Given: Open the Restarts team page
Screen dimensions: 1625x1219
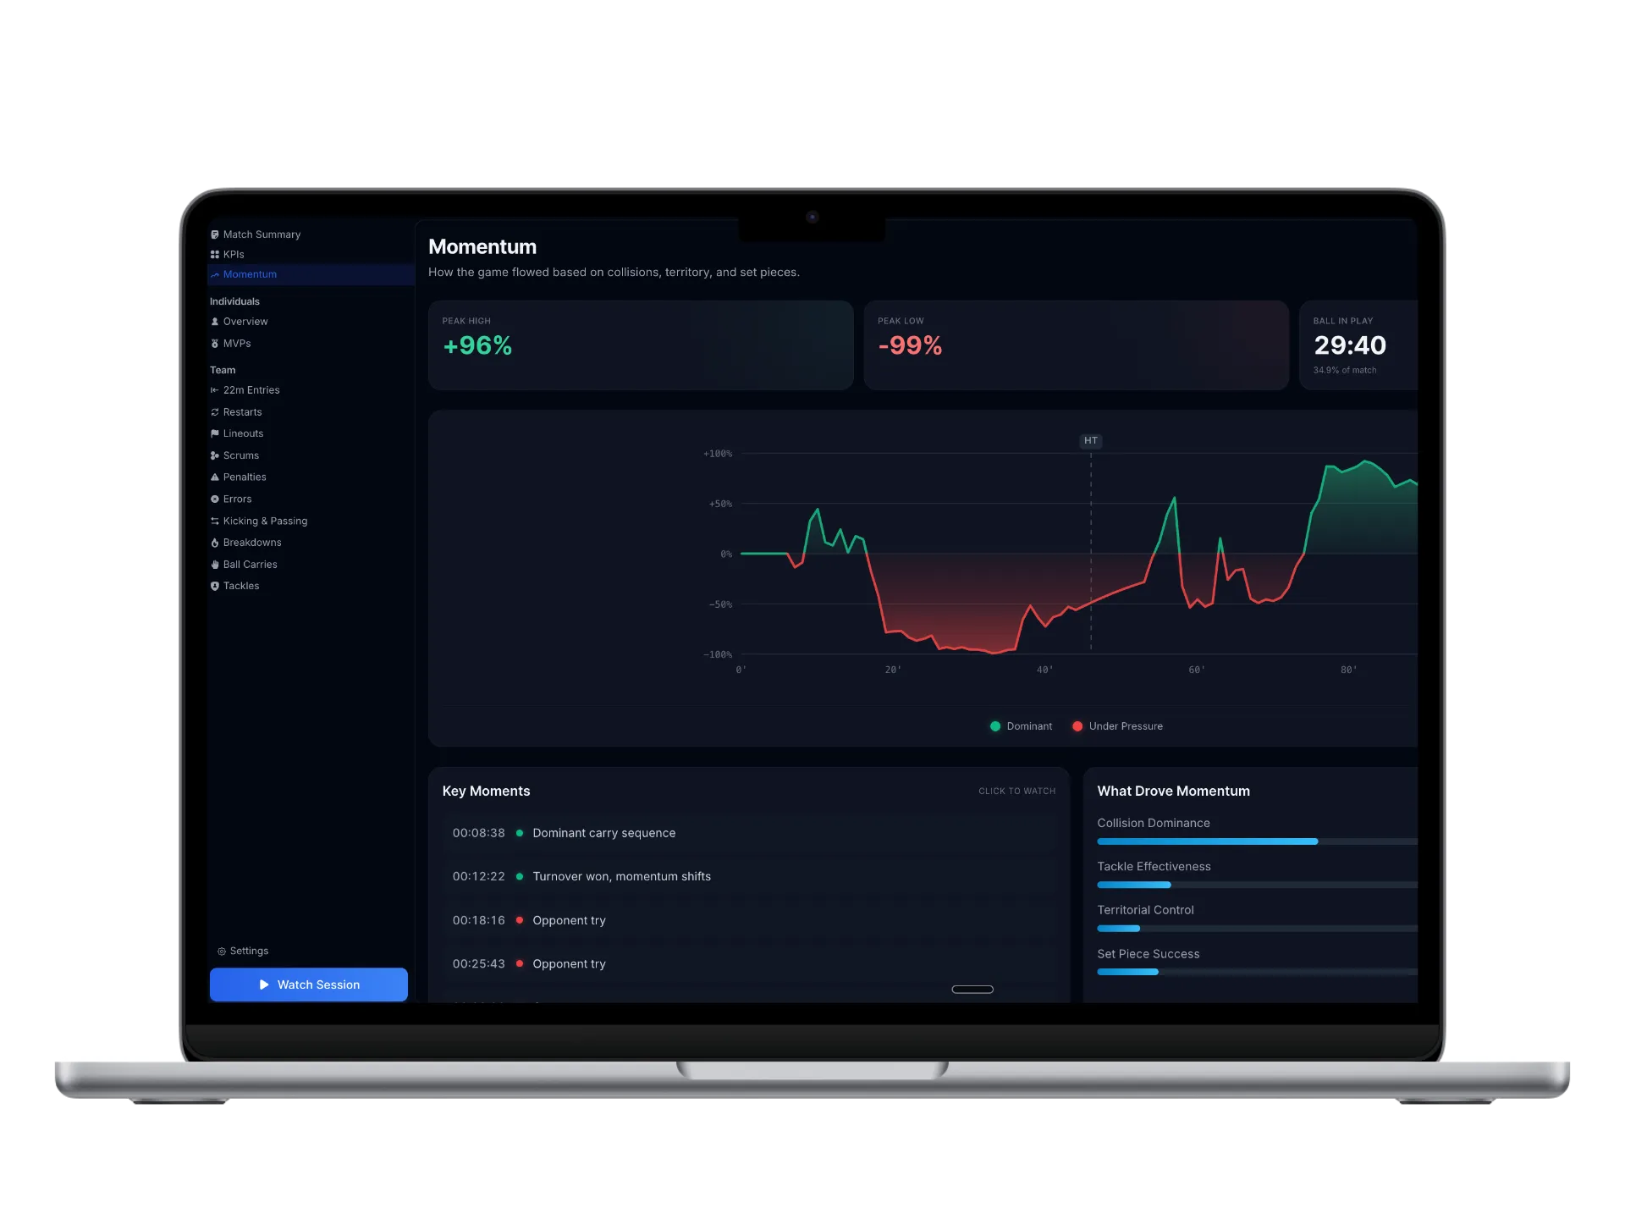Looking at the screenshot, I should click(x=310, y=412).
